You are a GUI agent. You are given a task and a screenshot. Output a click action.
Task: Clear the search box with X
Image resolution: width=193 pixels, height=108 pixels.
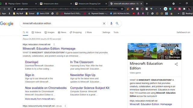(x=104, y=23)
